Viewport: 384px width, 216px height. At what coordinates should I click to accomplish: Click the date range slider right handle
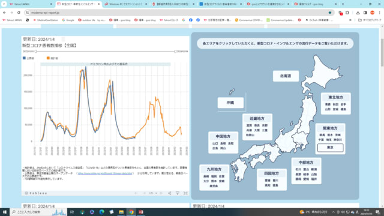coord(175,52)
